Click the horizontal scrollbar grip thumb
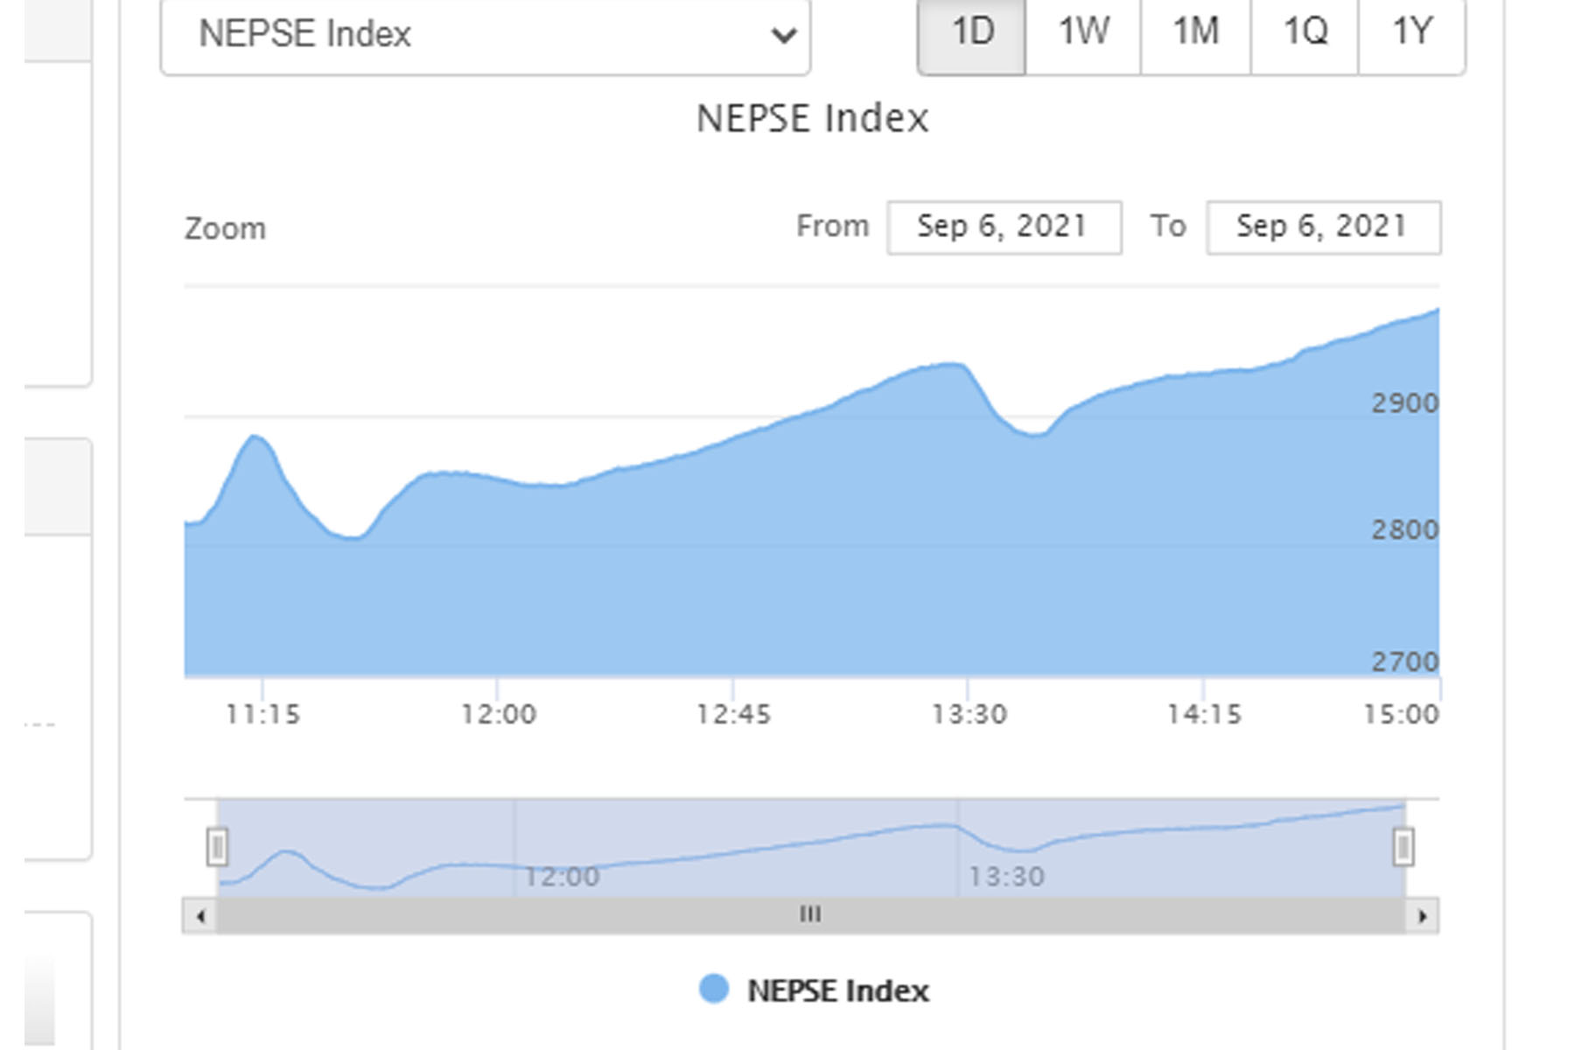 pos(810,915)
